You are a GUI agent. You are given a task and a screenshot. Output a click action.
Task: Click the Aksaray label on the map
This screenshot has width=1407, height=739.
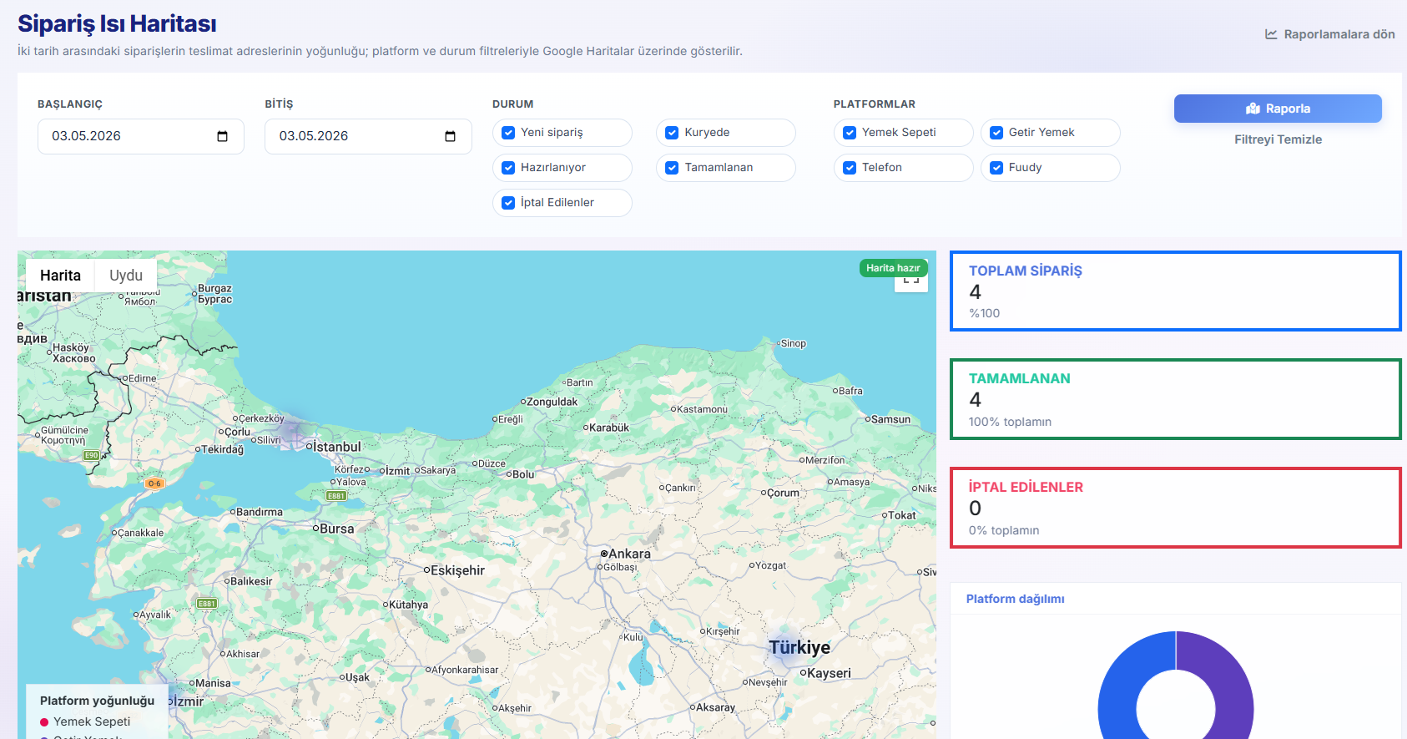click(715, 707)
